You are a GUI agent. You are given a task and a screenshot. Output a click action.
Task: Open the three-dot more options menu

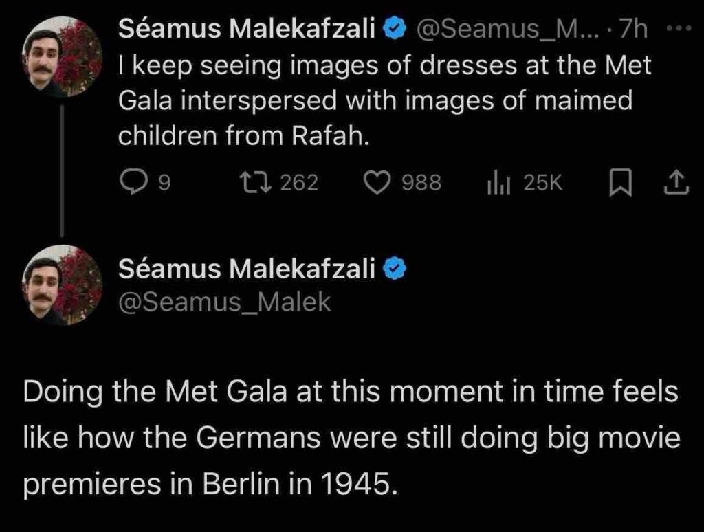677,29
